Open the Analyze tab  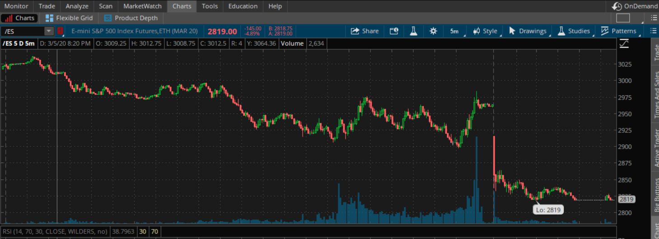[77, 6]
